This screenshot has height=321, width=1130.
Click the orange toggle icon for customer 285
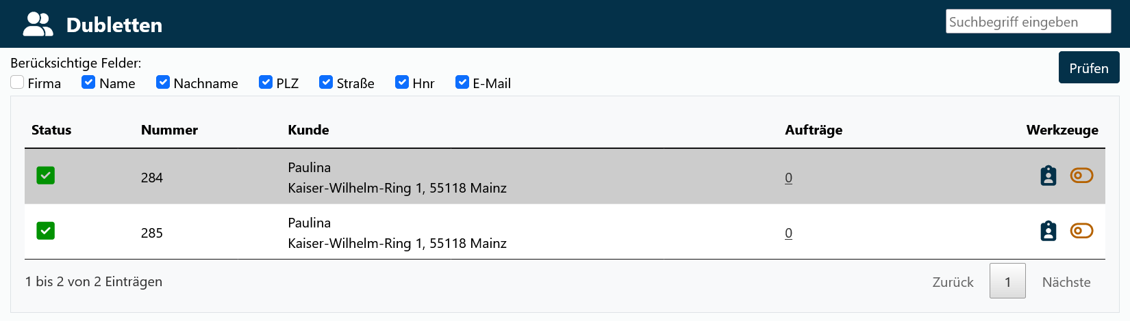click(1081, 231)
